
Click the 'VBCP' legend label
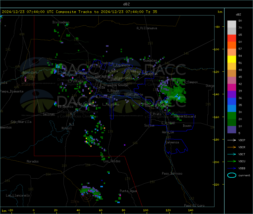point(242,140)
